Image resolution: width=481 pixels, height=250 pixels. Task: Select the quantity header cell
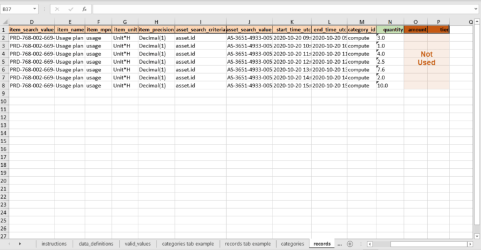click(x=390, y=30)
